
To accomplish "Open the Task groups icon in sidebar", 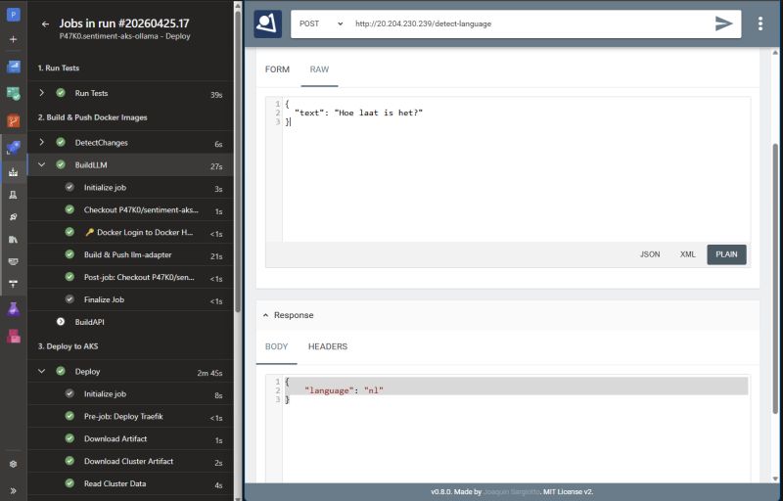I will pos(14,261).
